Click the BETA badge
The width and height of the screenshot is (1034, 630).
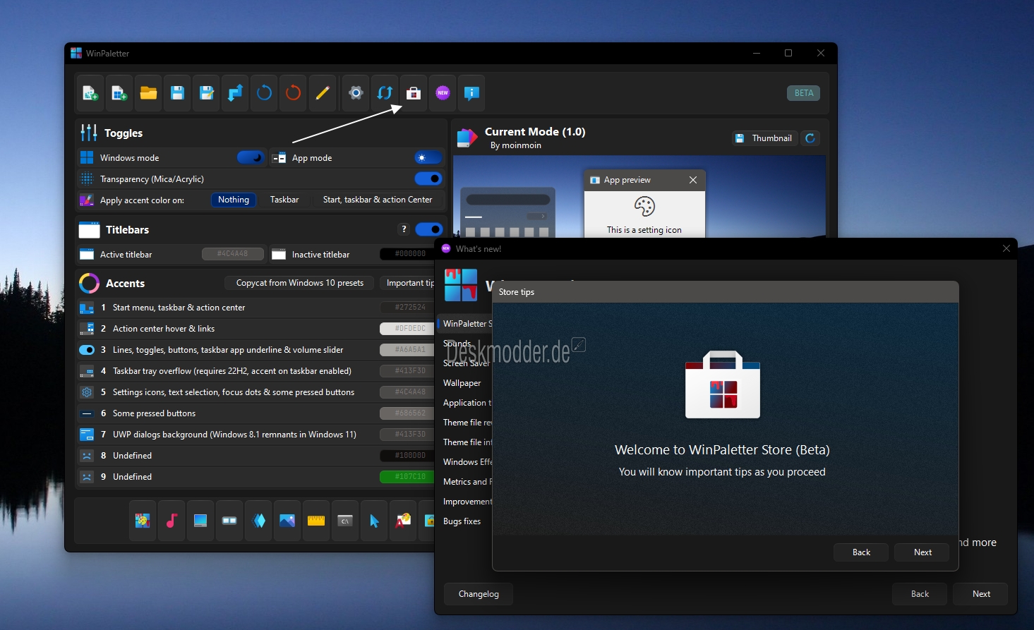pos(803,93)
